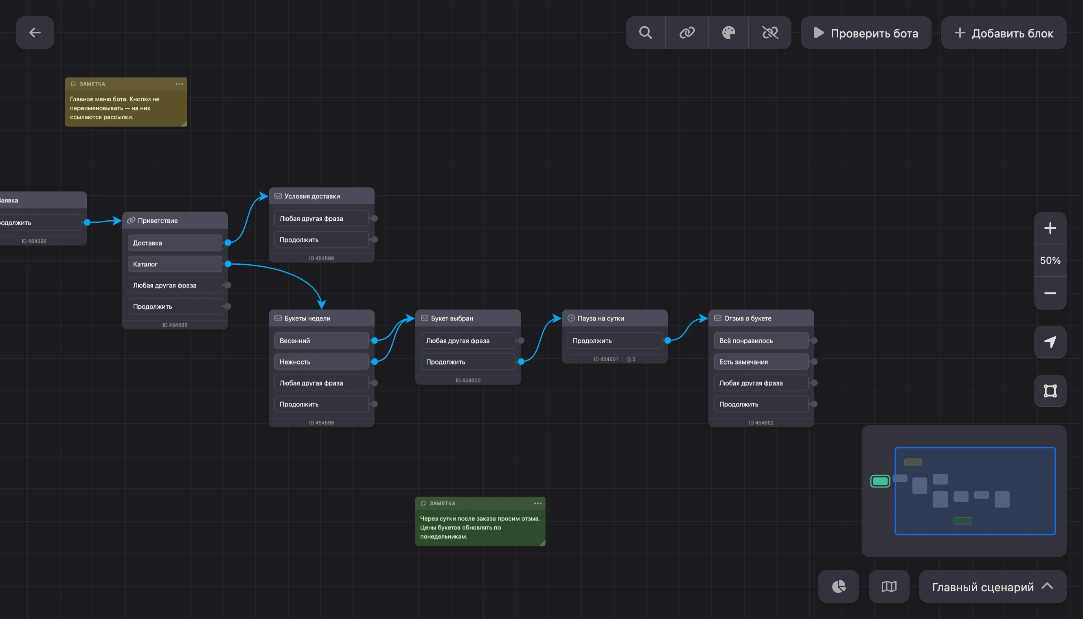Screen dimensions: 1083x619
Task: Click the minimap viewport thumbnail
Action: pos(975,491)
